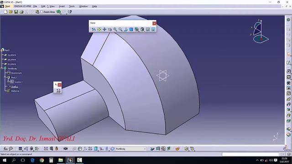Viewport: 292px width, 164px height.
Task: Click Zoom In magnifier in View toolbar
Action: tap(115, 29)
